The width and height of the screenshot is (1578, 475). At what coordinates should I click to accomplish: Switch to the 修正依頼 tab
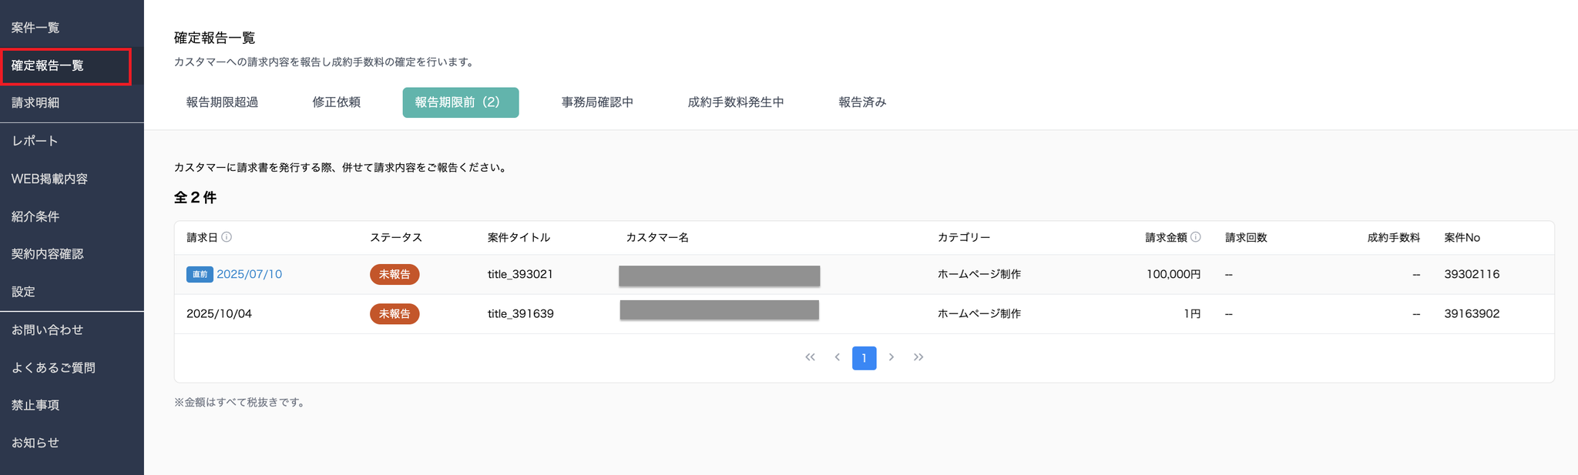click(336, 102)
